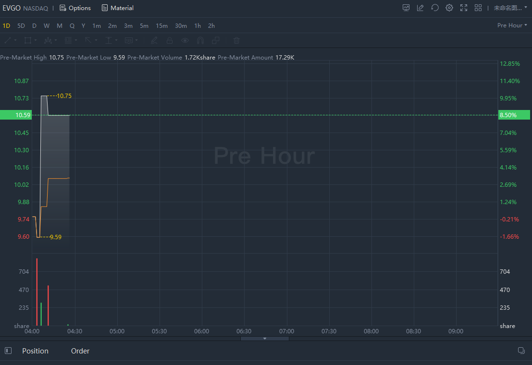
Task: Select the 30m interval
Action: [181, 26]
